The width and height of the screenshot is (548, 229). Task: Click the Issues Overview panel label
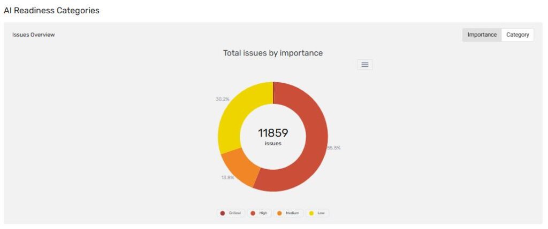click(x=33, y=35)
